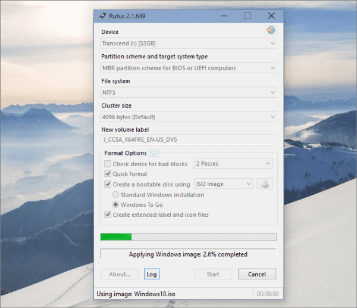
Task: Cancel the Windows image operation
Action: click(x=257, y=274)
